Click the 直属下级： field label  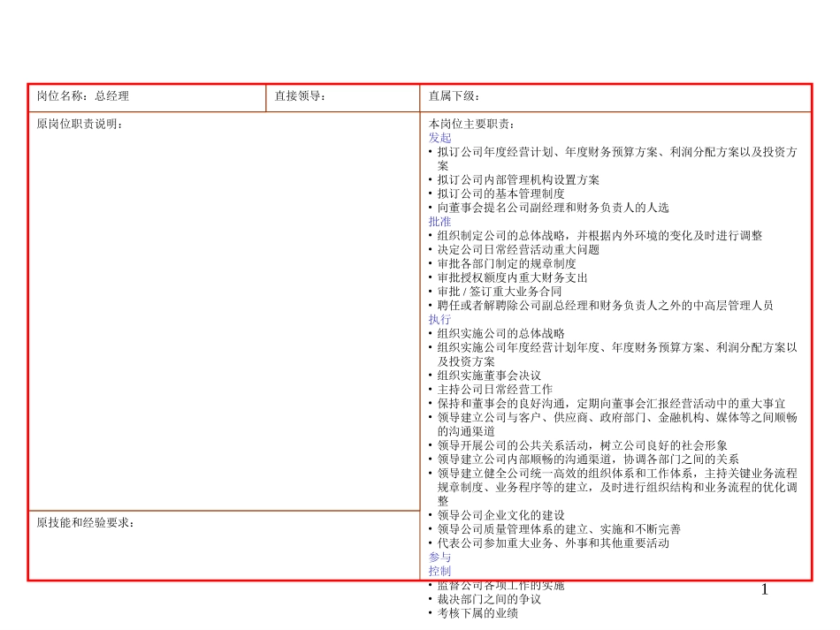click(x=454, y=96)
